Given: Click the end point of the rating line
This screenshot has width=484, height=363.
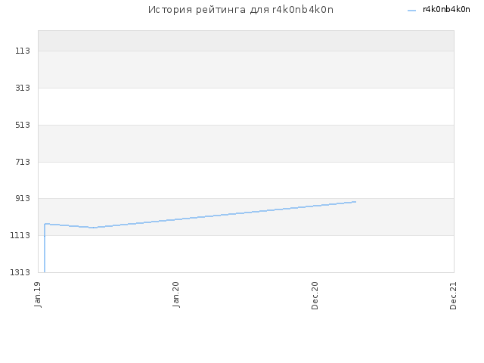Looking at the screenshot, I should pyautogui.click(x=355, y=202).
